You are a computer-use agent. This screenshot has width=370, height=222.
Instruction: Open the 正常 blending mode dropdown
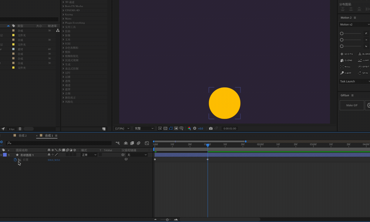(x=89, y=155)
